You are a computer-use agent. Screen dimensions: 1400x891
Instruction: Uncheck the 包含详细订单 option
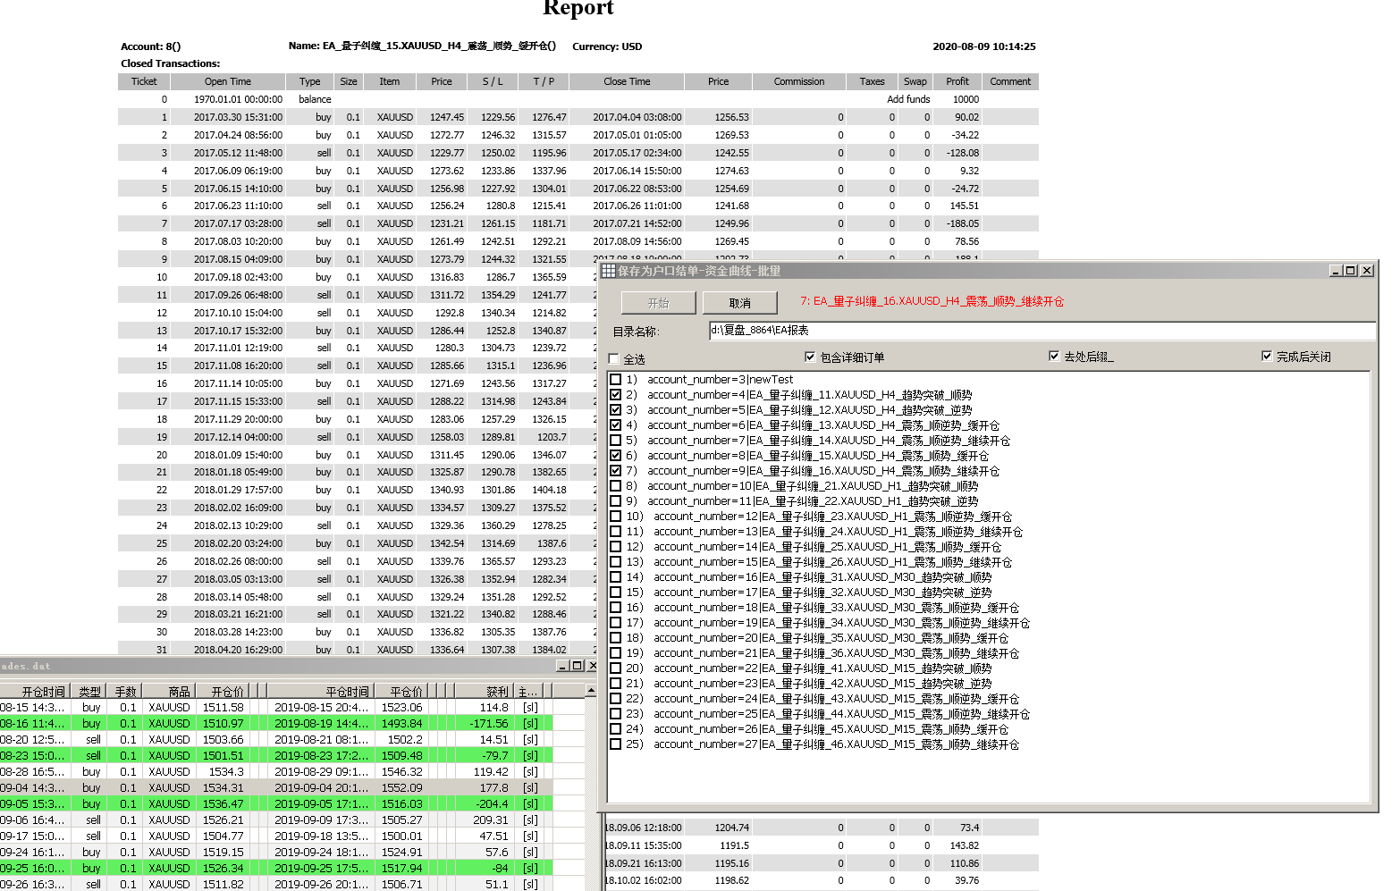pos(810,357)
